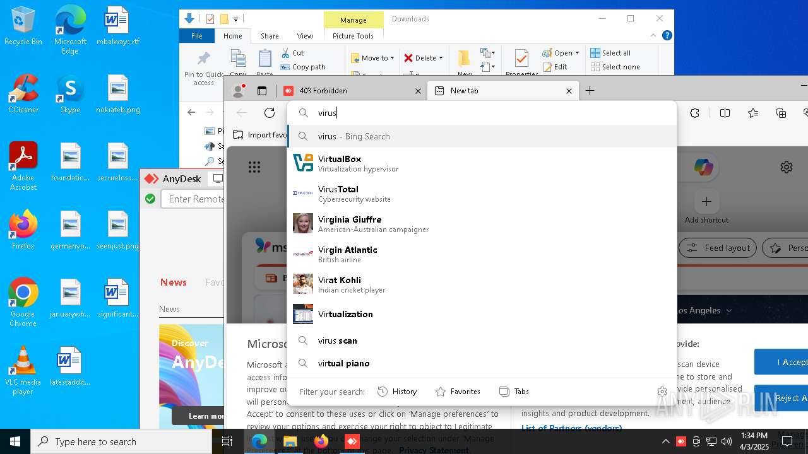Open Recycle Bin desktop icon

point(23,26)
